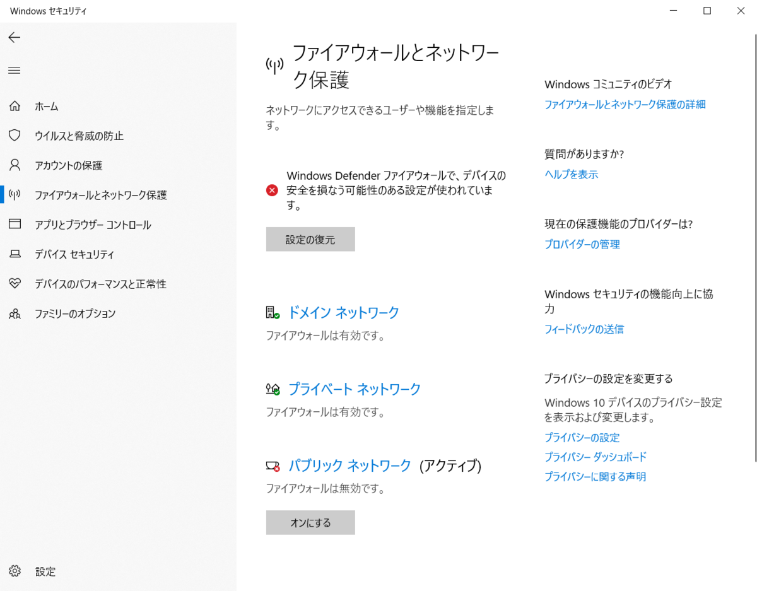Image resolution: width=757 pixels, height=591 pixels.
Task: Open プライベート ネットワーク link
Action: click(355, 389)
